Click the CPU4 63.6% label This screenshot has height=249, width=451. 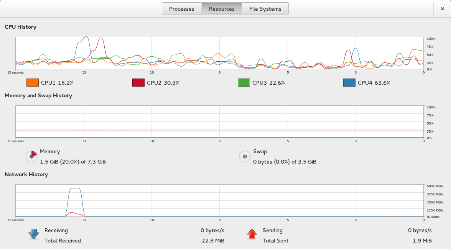point(374,83)
